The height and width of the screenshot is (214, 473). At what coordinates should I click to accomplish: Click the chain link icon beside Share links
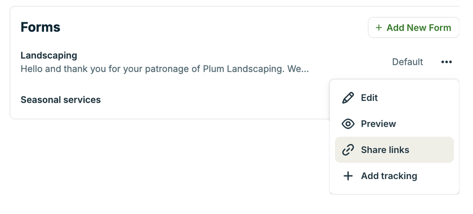(348, 150)
